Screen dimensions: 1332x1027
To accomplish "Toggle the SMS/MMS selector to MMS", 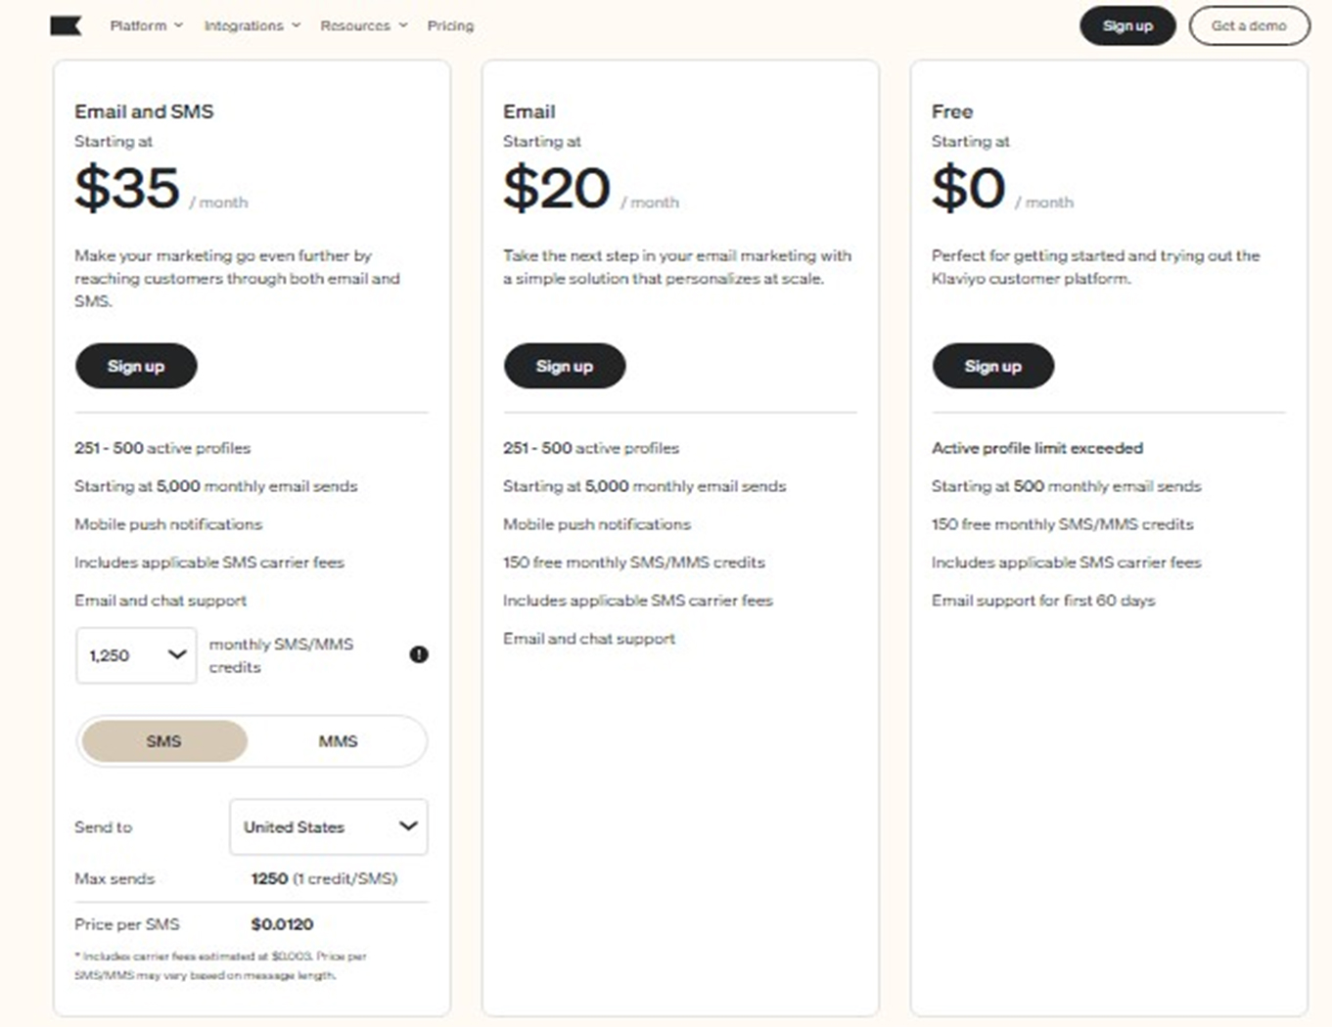I will (338, 740).
